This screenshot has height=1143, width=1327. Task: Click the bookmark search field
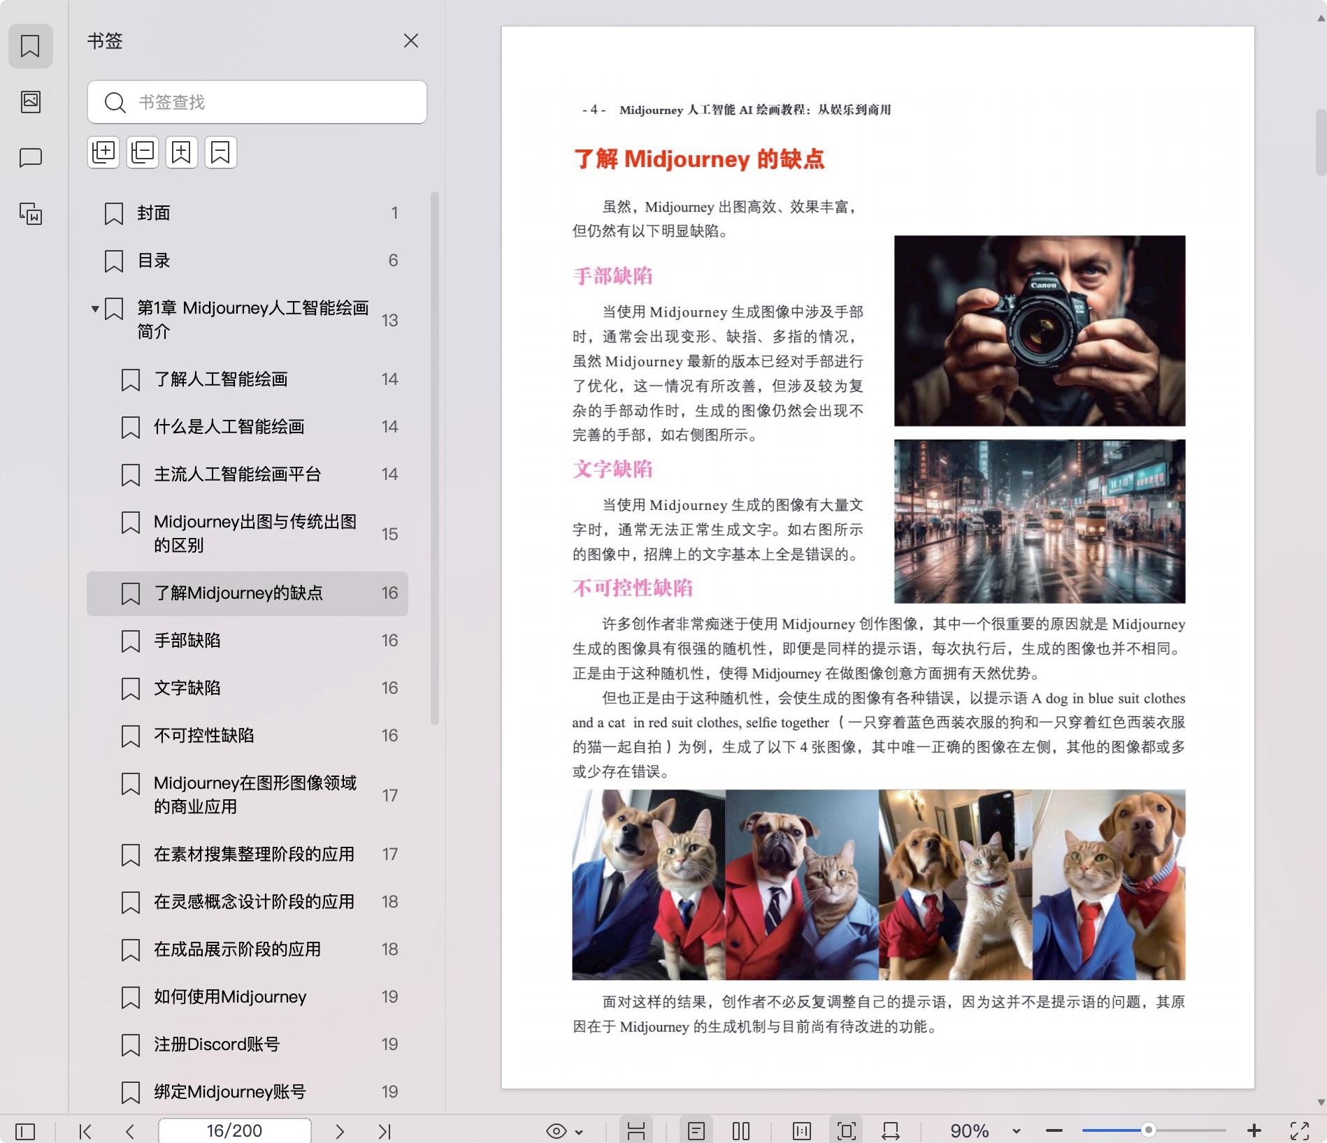257,103
